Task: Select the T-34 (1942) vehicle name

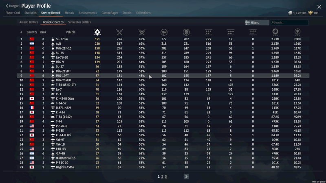Action: [x=64, y=117]
